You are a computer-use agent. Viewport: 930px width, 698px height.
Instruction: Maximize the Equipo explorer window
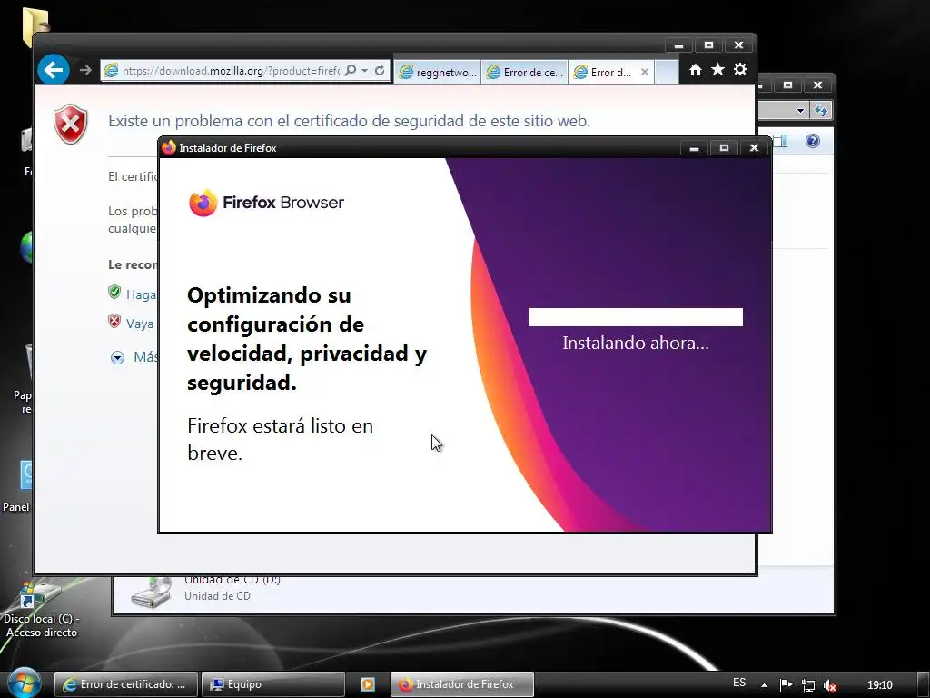click(787, 85)
